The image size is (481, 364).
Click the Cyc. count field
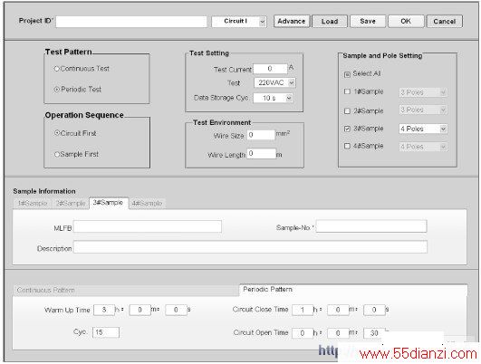(106, 332)
